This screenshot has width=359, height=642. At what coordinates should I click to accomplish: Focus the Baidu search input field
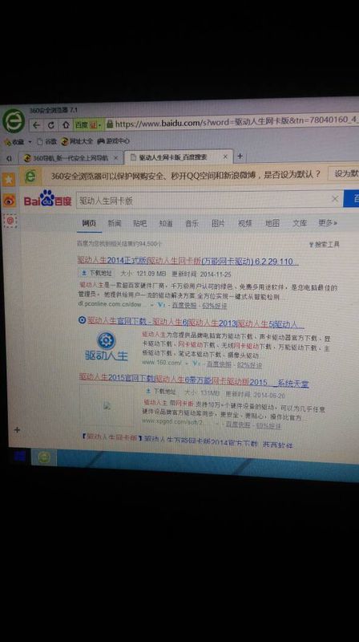pyautogui.click(x=204, y=200)
